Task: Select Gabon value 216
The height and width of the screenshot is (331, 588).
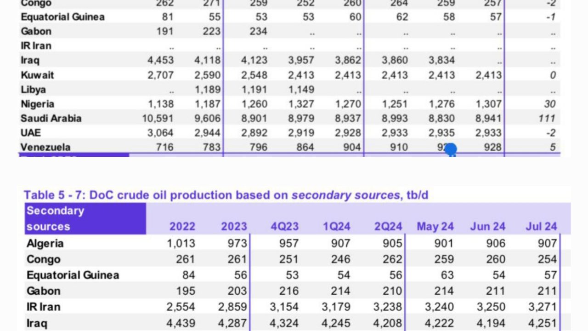Action: pos(289,291)
